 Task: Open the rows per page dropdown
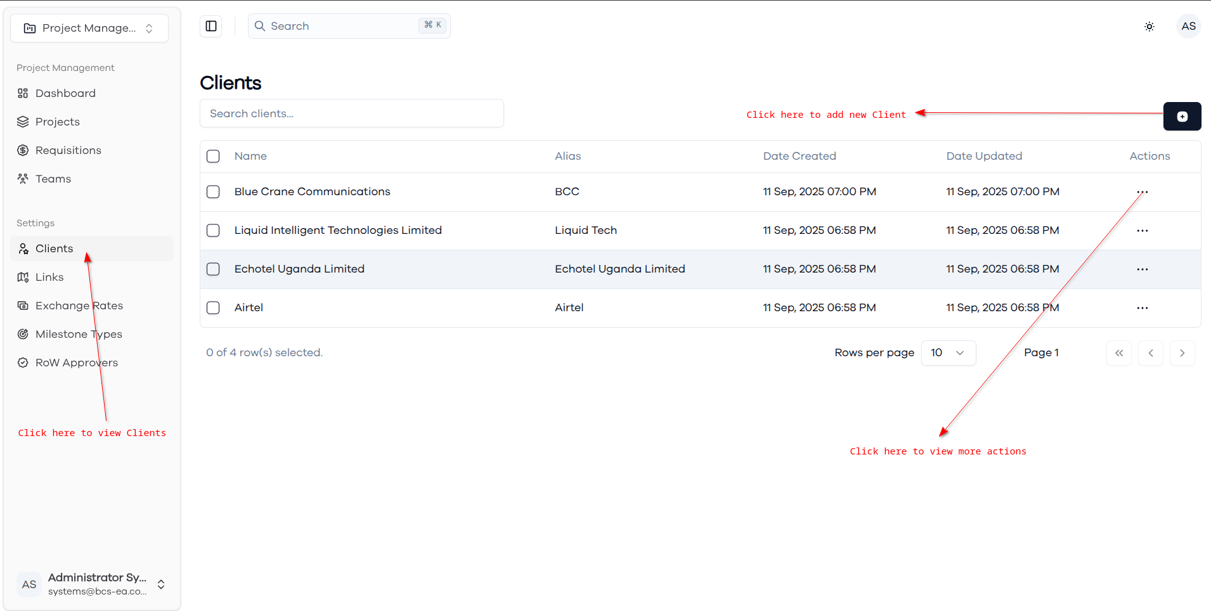[x=949, y=353]
